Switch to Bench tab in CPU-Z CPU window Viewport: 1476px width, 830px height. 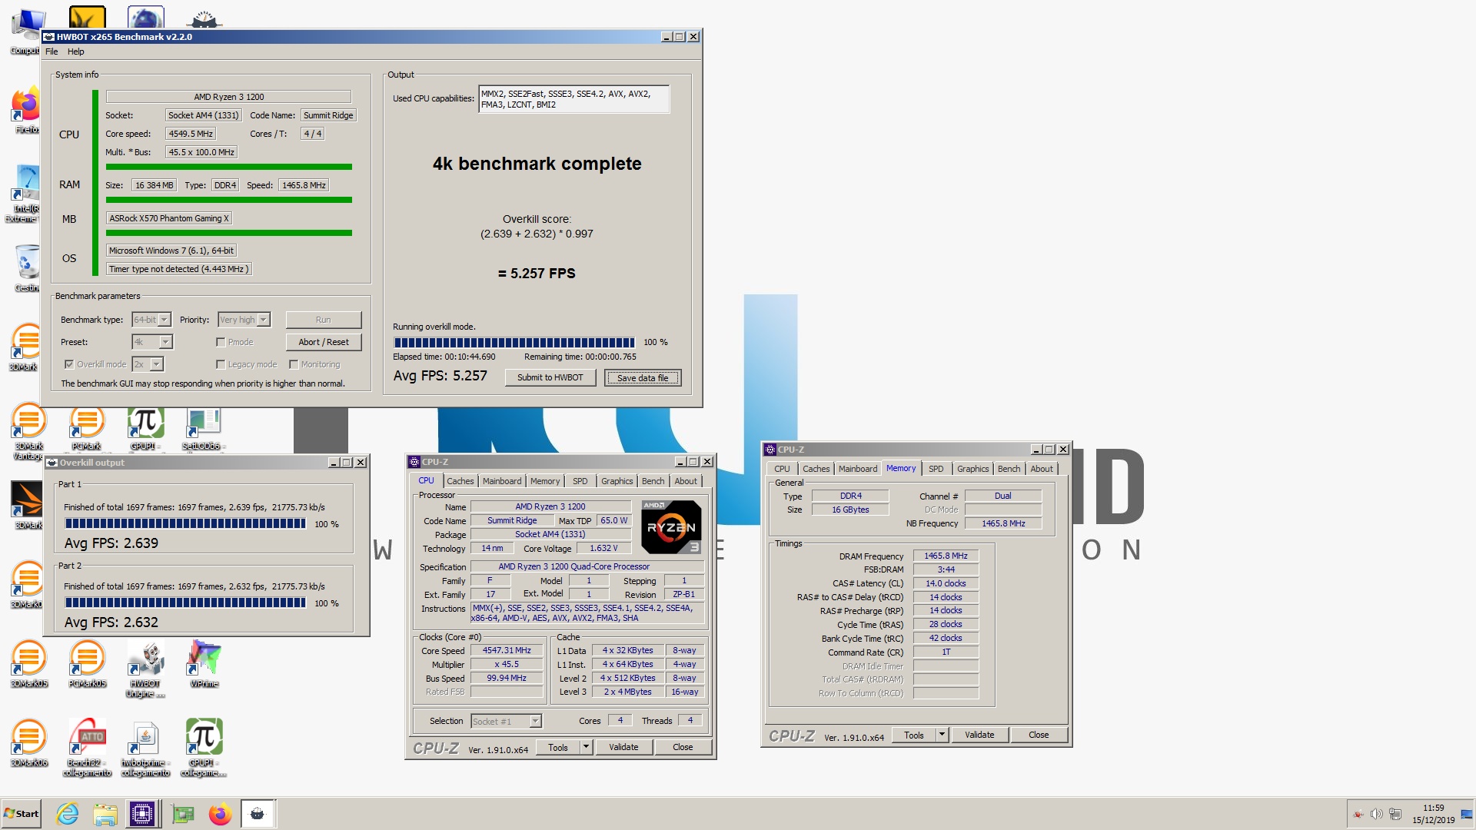click(x=653, y=481)
